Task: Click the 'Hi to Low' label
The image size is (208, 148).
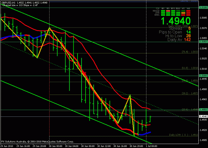Action: click(174, 36)
